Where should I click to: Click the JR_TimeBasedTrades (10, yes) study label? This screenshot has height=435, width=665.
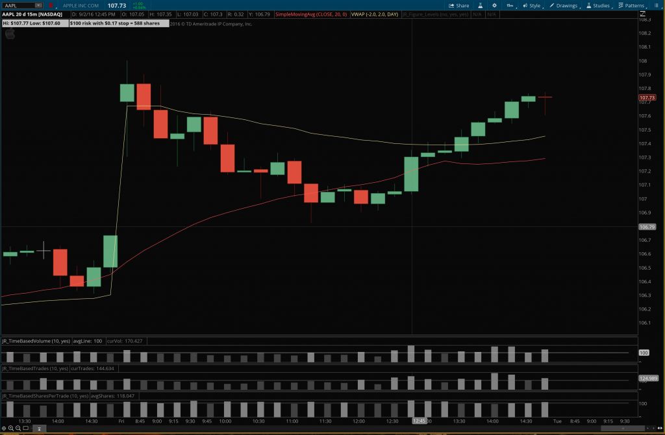click(x=35, y=368)
